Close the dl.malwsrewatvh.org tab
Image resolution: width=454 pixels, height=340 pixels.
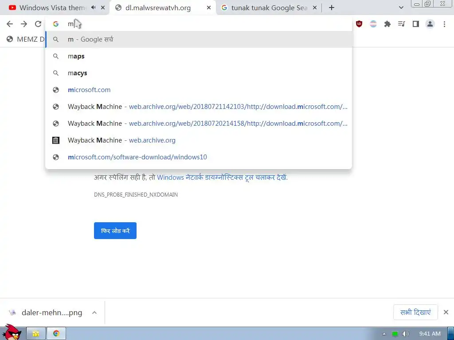tap(209, 8)
